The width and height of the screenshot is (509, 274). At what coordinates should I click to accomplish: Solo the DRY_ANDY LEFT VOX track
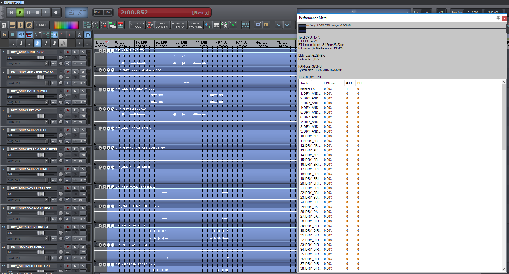(83, 110)
